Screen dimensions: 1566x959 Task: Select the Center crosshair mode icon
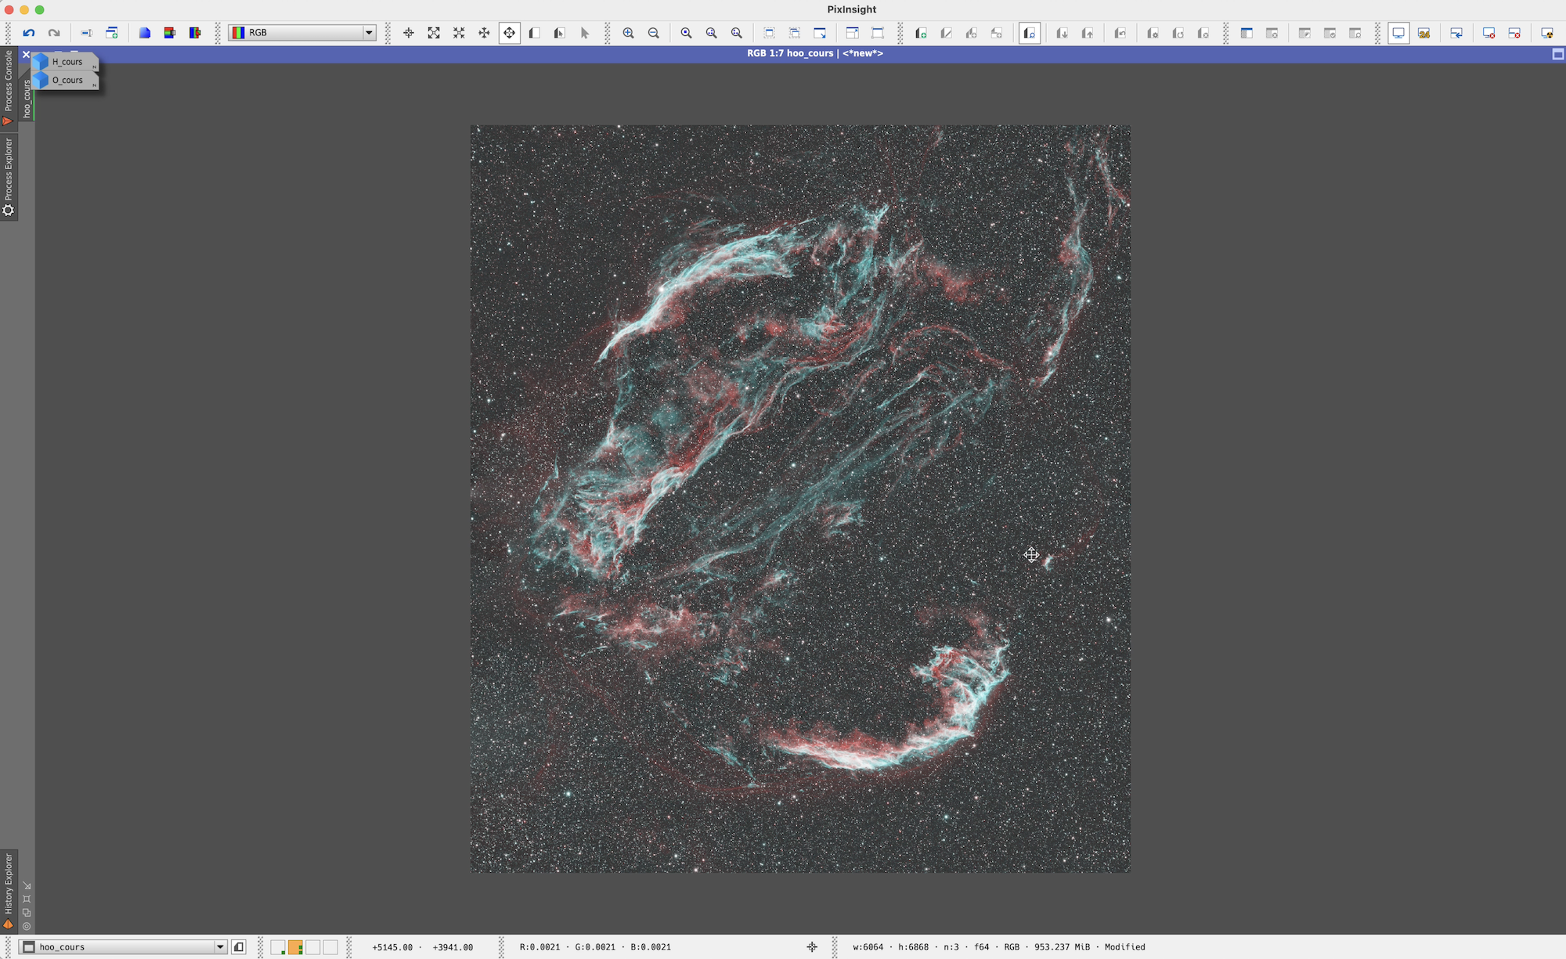click(408, 33)
